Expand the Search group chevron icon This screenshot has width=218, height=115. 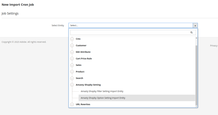[x=72, y=78]
